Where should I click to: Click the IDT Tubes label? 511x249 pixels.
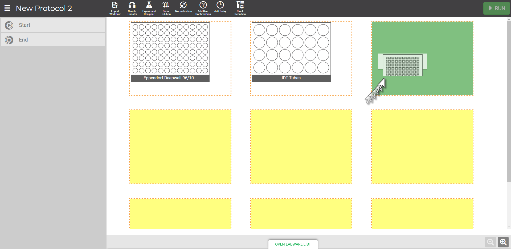(x=291, y=78)
